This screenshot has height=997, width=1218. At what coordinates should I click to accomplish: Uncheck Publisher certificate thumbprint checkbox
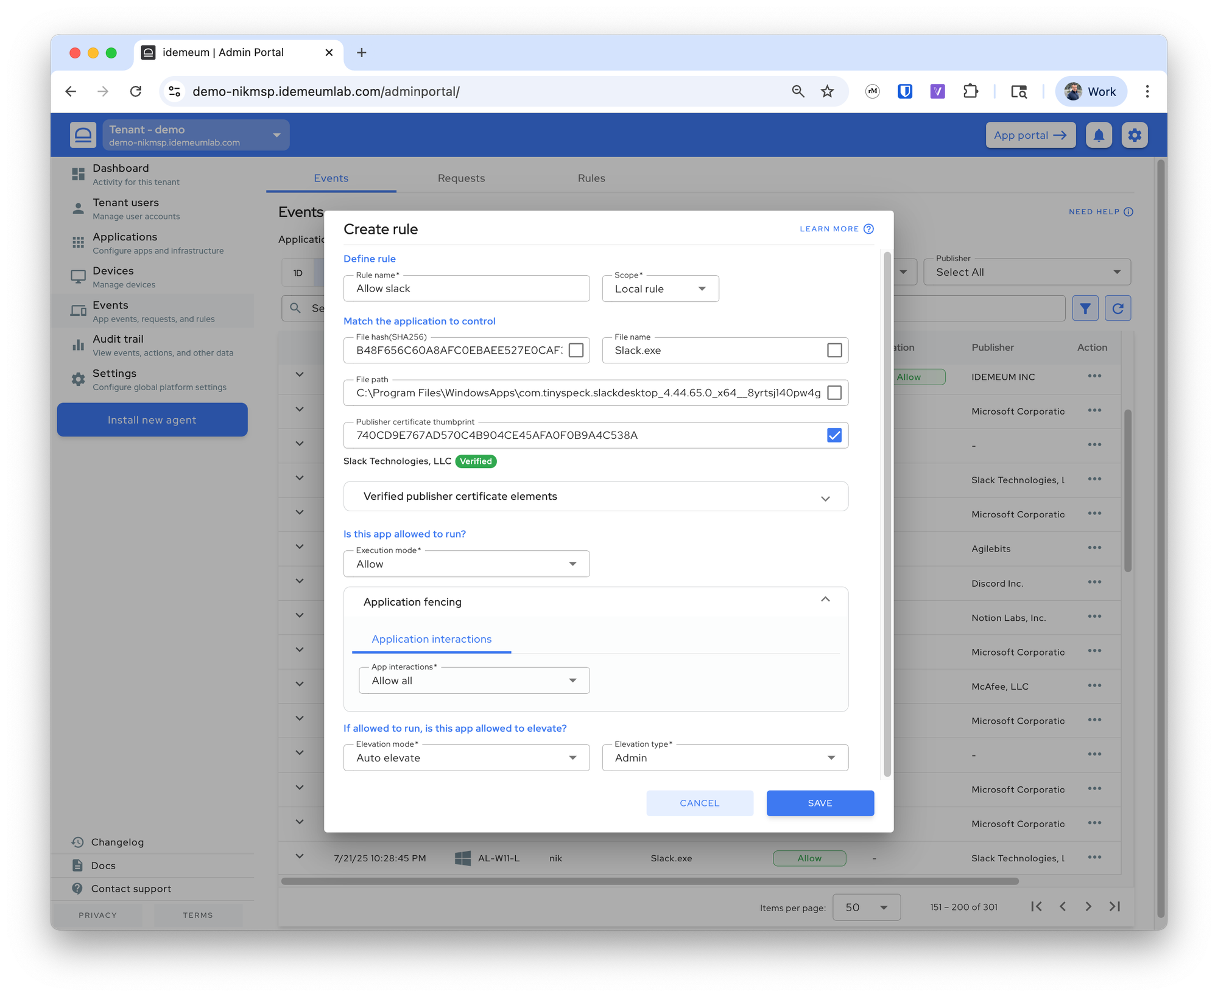pos(834,435)
